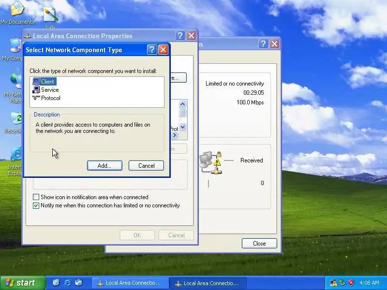The height and width of the screenshot is (290, 387).
Task: Close Local Area Connection Properties window
Action: (x=191, y=36)
